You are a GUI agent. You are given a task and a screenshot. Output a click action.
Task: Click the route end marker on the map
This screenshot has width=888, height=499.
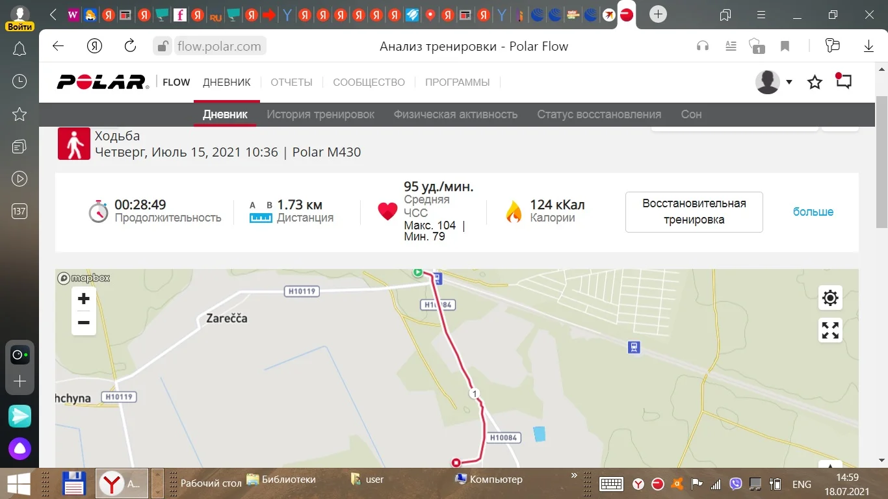[456, 463]
